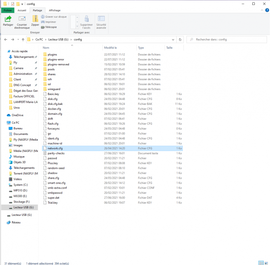Refresh the current folder

pos(180,40)
